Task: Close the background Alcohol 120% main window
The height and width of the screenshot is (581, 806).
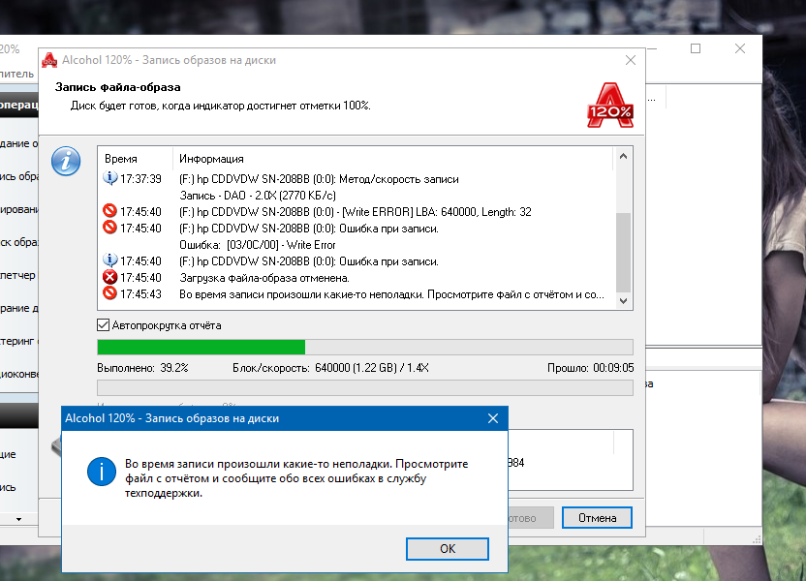Action: point(740,48)
